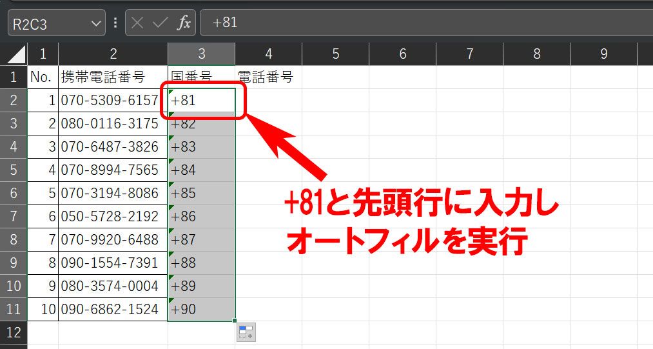Select cell with 090-6862-1524
Screen dimensions: 653x349
113,309
